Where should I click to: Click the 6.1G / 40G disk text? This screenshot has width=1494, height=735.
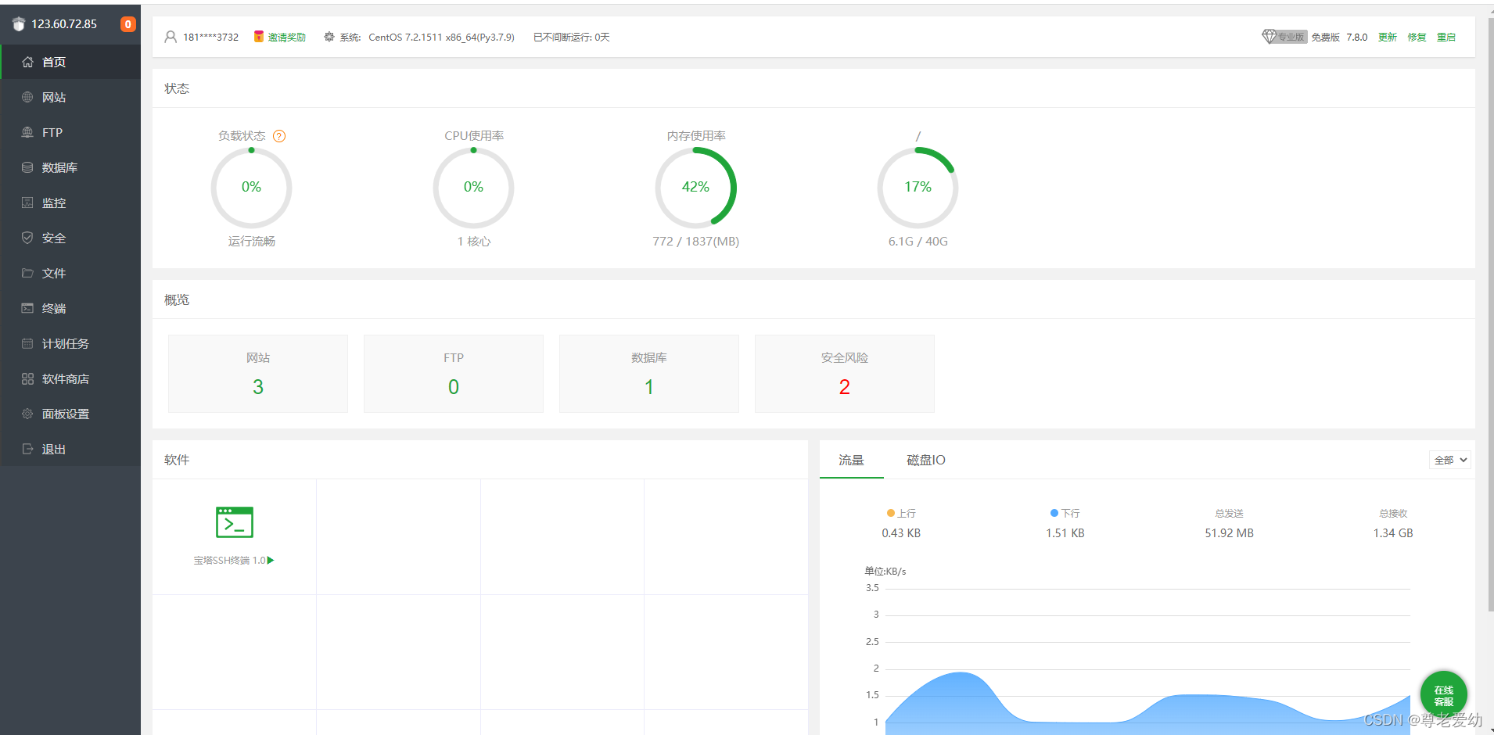click(918, 242)
